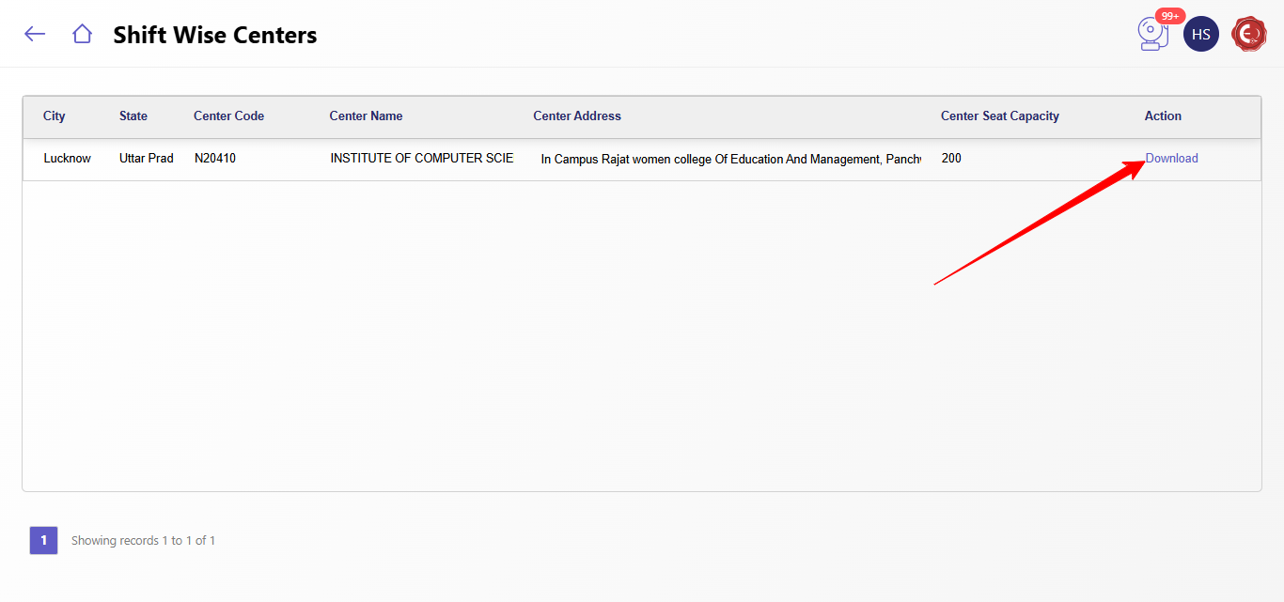Click the back arrow icon

click(x=35, y=34)
